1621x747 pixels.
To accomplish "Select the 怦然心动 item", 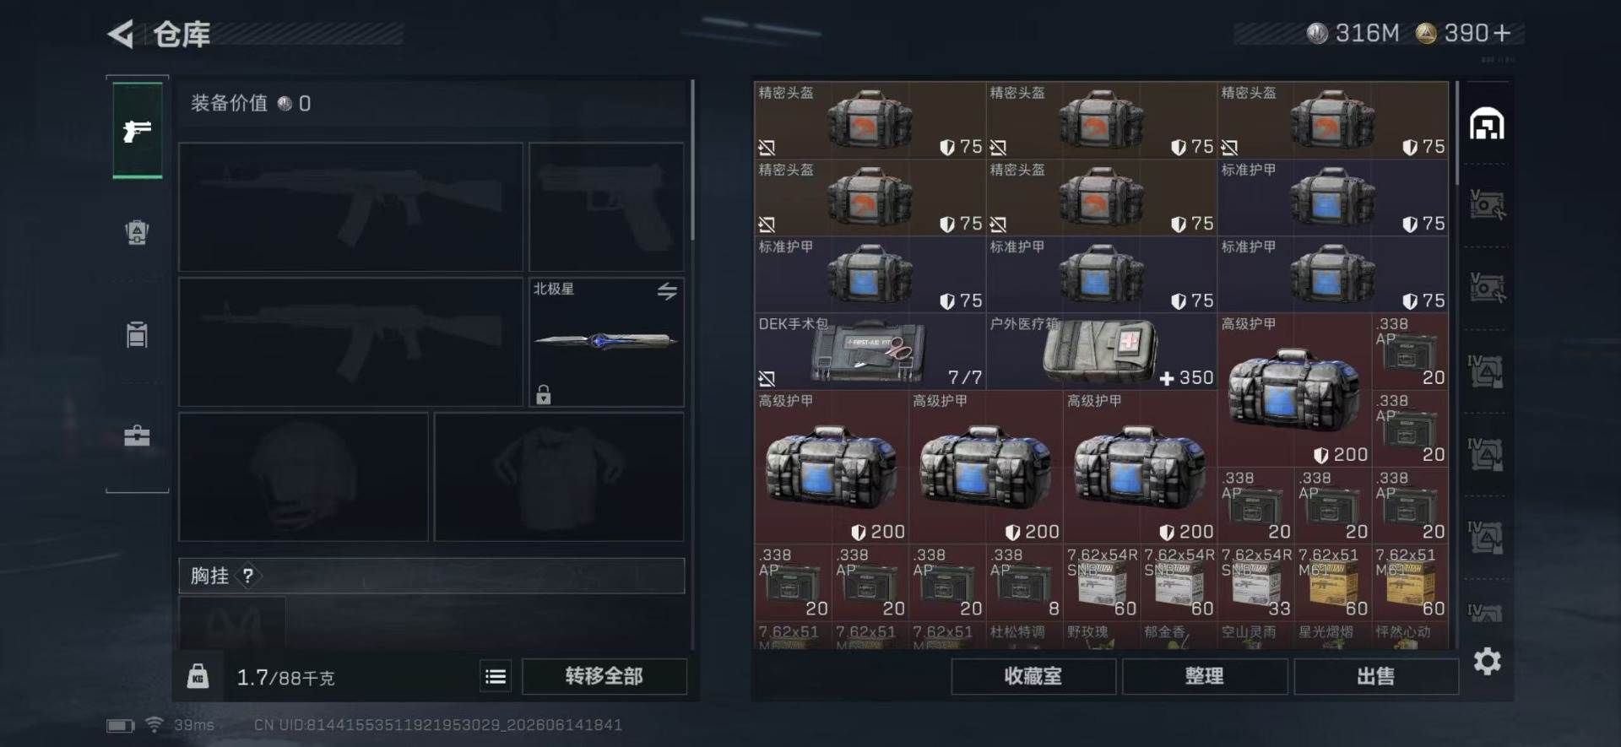I will (1410, 636).
